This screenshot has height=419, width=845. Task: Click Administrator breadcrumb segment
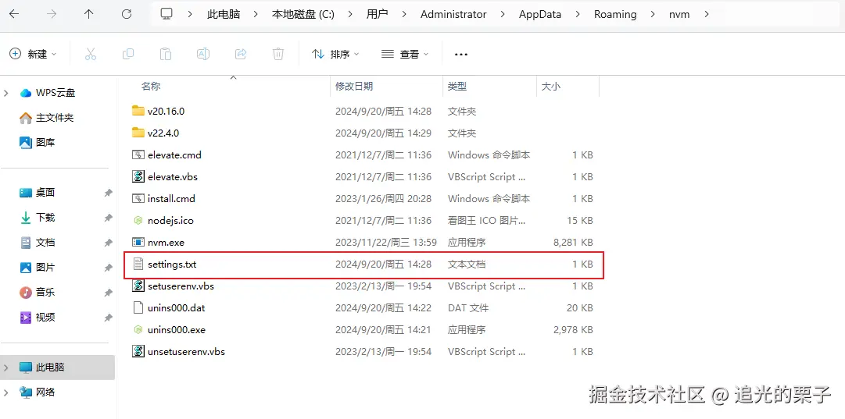coord(453,15)
